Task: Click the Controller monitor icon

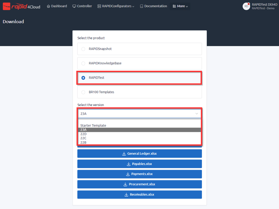Action: coord(74,6)
